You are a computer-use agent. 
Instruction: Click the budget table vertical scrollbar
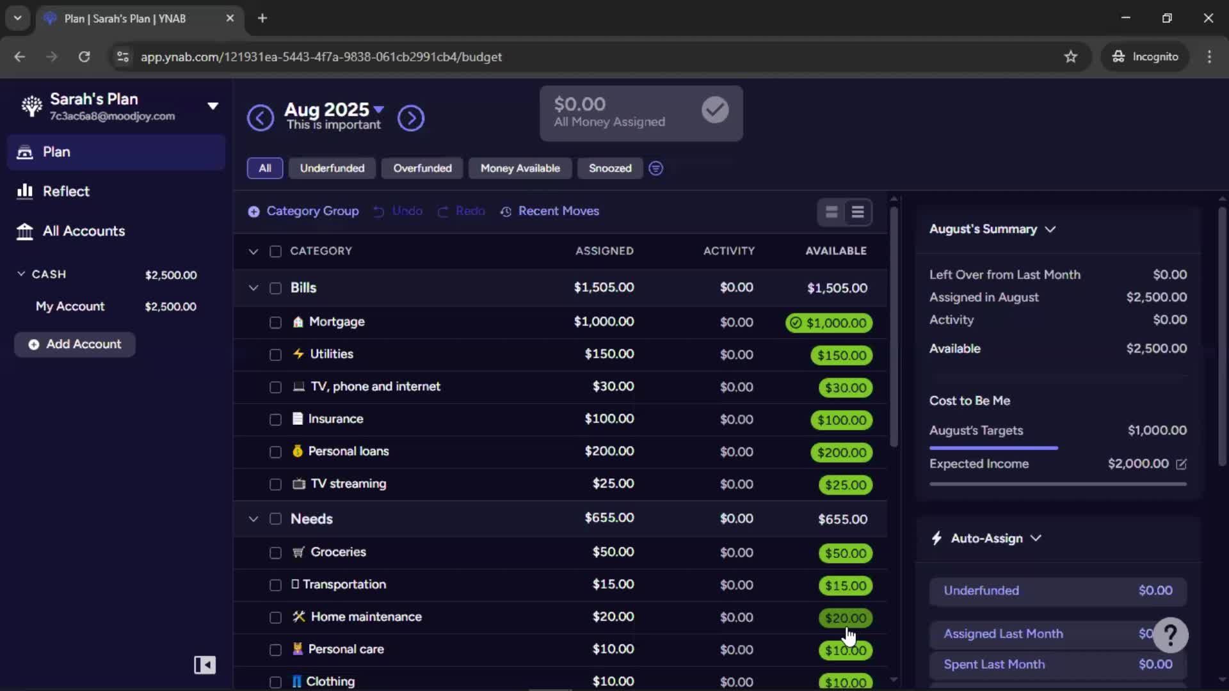click(894, 326)
